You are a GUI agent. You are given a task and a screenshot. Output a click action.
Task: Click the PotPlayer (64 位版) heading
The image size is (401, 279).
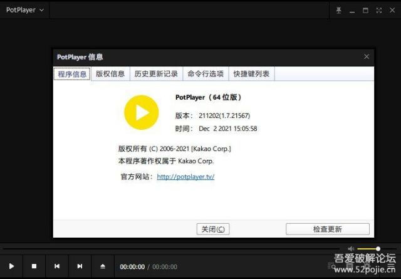point(209,97)
